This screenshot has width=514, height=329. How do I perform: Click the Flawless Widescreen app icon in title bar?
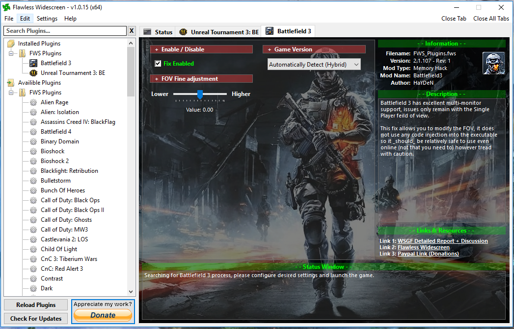point(6,7)
